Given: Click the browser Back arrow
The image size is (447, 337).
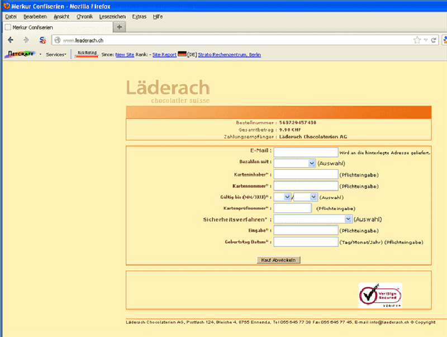Looking at the screenshot, I should click(x=11, y=40).
